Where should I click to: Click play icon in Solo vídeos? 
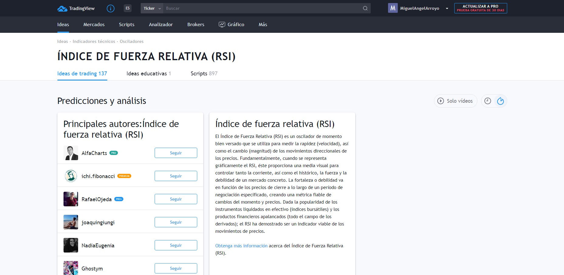441,101
